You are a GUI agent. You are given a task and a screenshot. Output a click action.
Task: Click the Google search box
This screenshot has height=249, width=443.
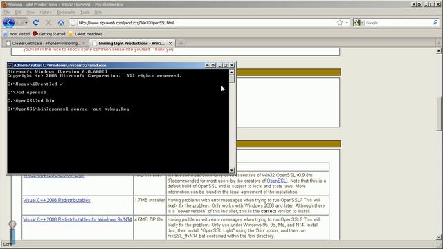pyautogui.click(x=399, y=23)
